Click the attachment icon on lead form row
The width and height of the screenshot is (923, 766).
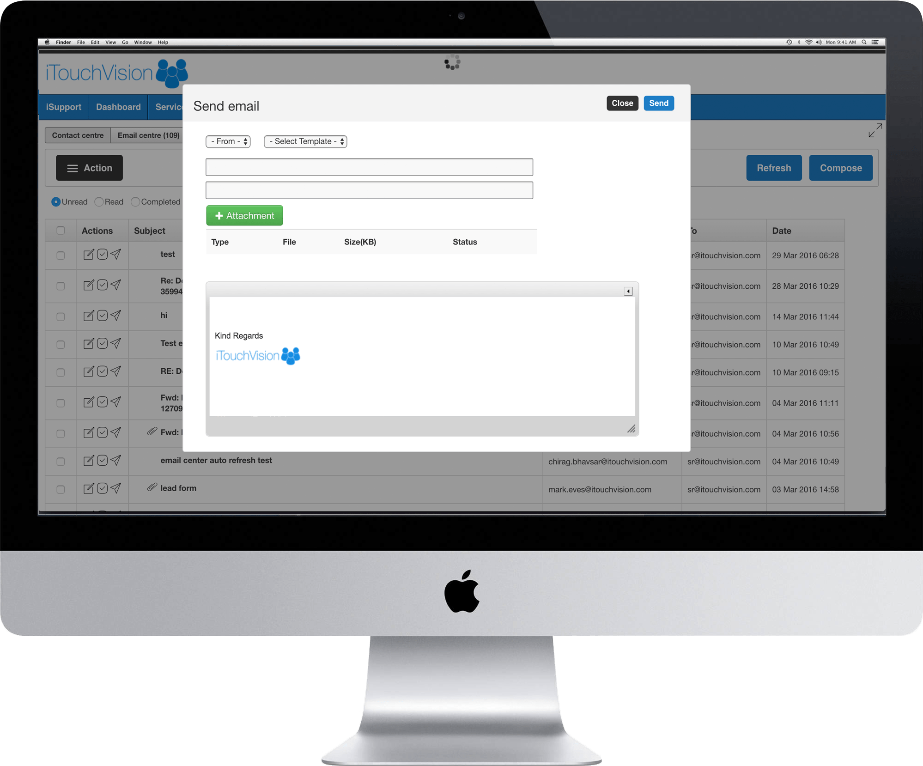tap(150, 488)
